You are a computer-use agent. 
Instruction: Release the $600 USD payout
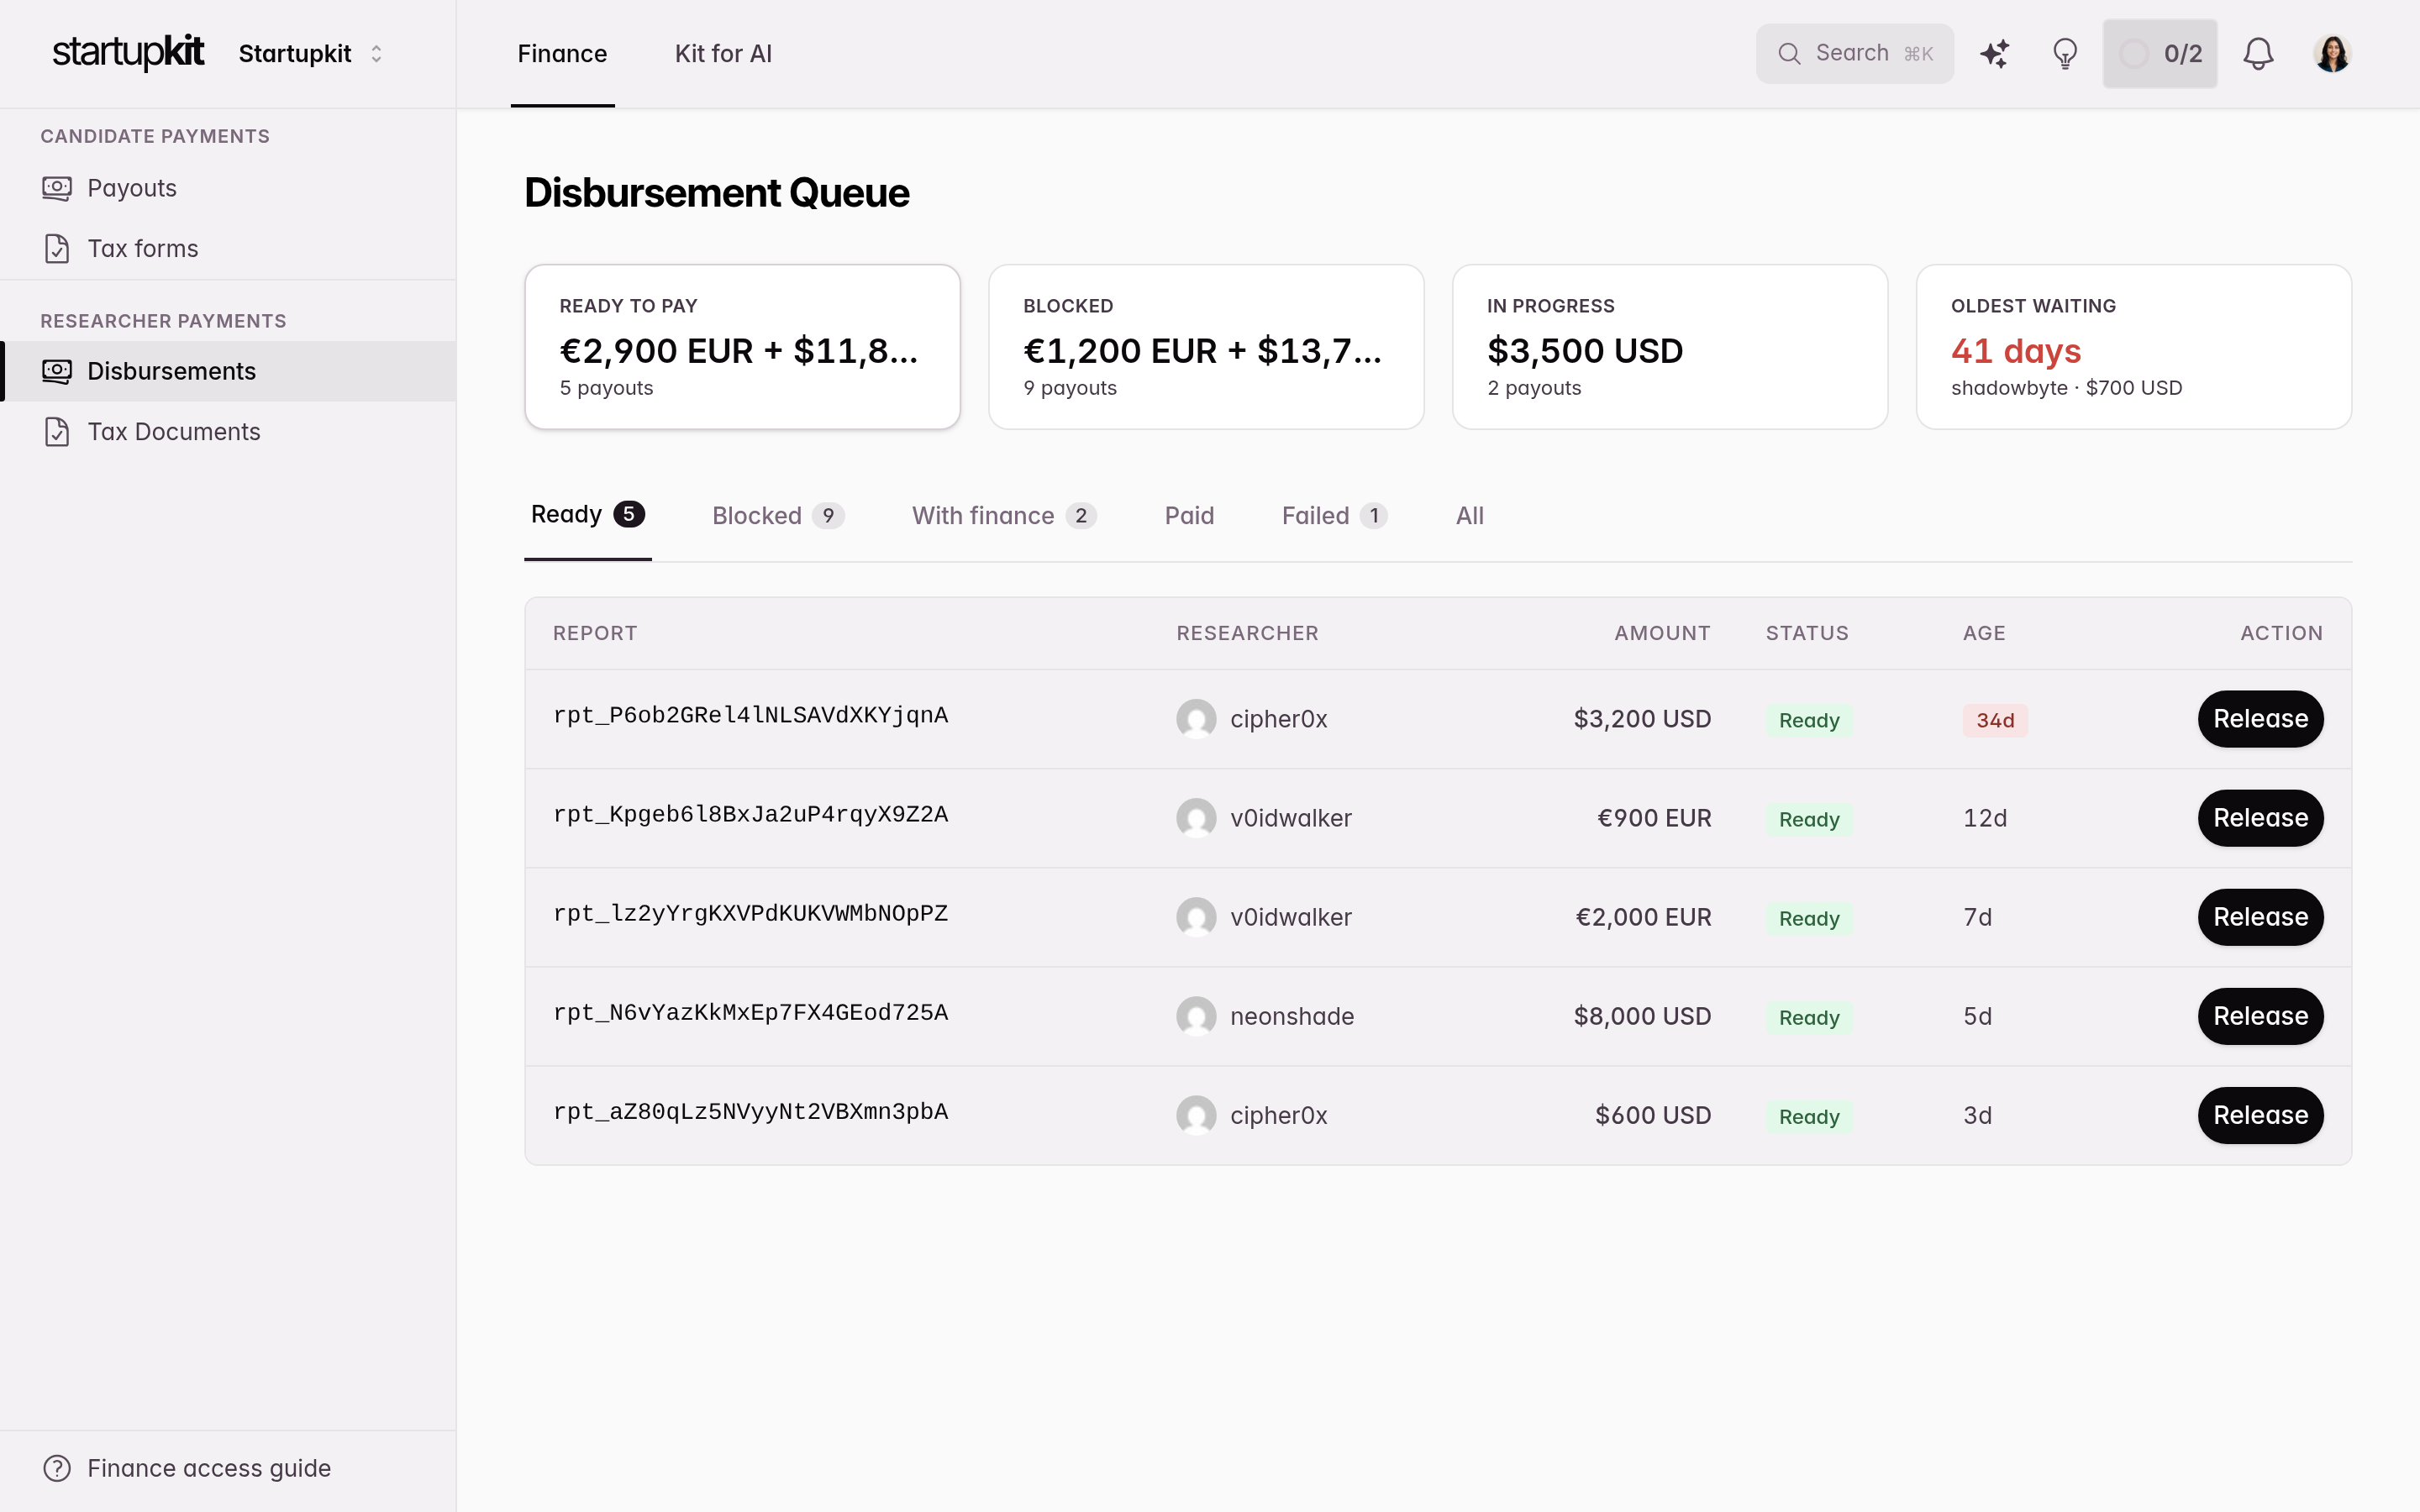(x=2260, y=1115)
